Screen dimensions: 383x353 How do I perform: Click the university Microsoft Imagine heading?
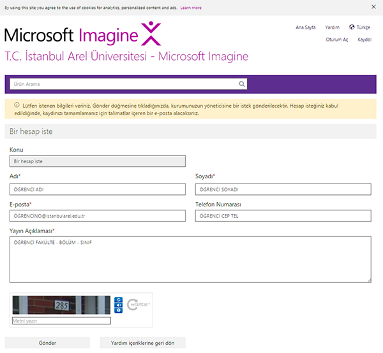pyautogui.click(x=126, y=56)
